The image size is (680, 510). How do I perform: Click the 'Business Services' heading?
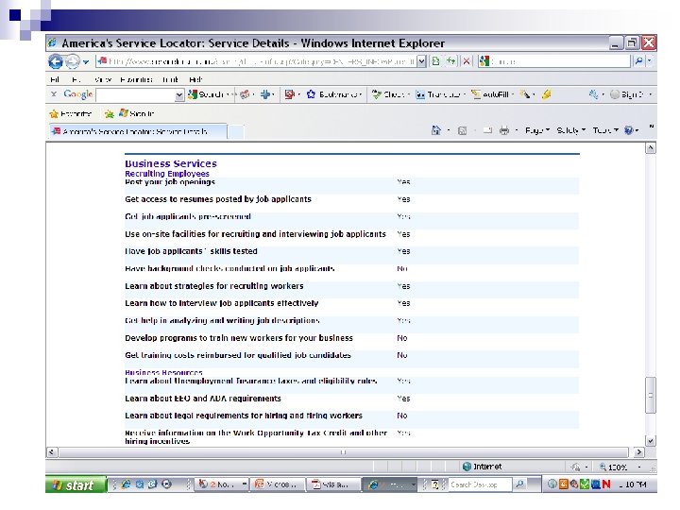pyautogui.click(x=171, y=163)
